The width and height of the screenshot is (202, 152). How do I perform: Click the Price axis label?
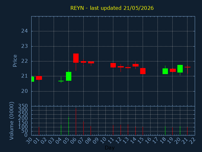pyautogui.click(x=15, y=61)
